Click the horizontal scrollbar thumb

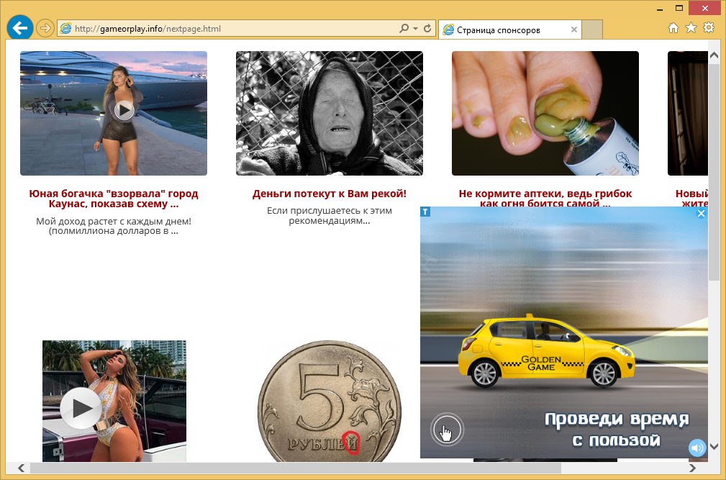pyautogui.click(x=296, y=468)
